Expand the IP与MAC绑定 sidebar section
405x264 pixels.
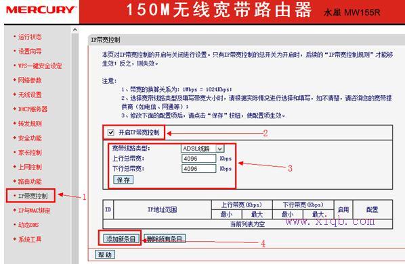pos(34,211)
